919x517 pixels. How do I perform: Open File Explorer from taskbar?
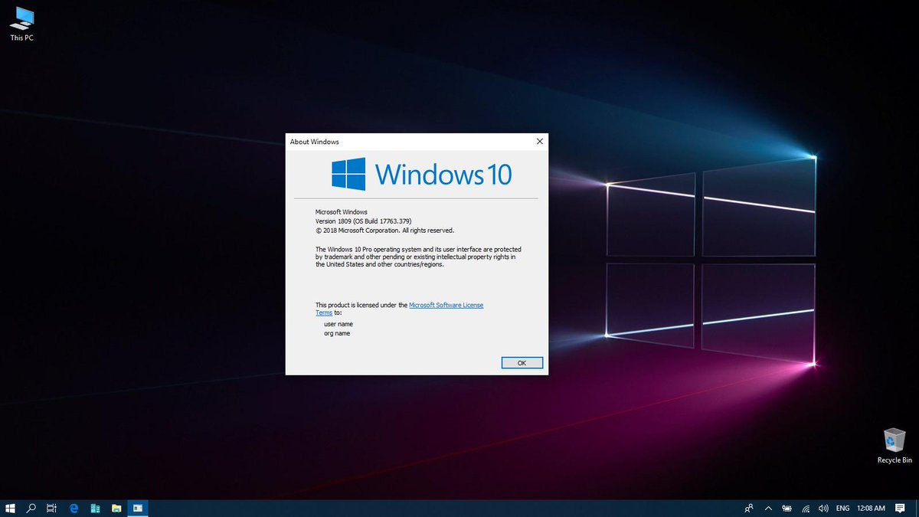pos(116,508)
